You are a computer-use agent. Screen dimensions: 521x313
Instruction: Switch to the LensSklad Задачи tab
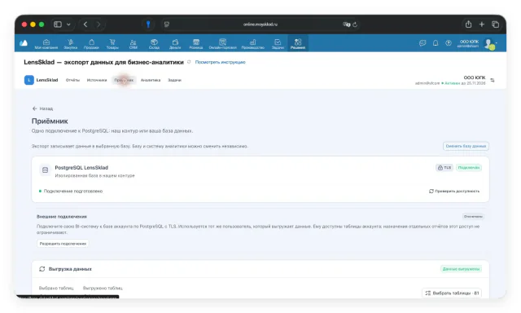tap(174, 80)
